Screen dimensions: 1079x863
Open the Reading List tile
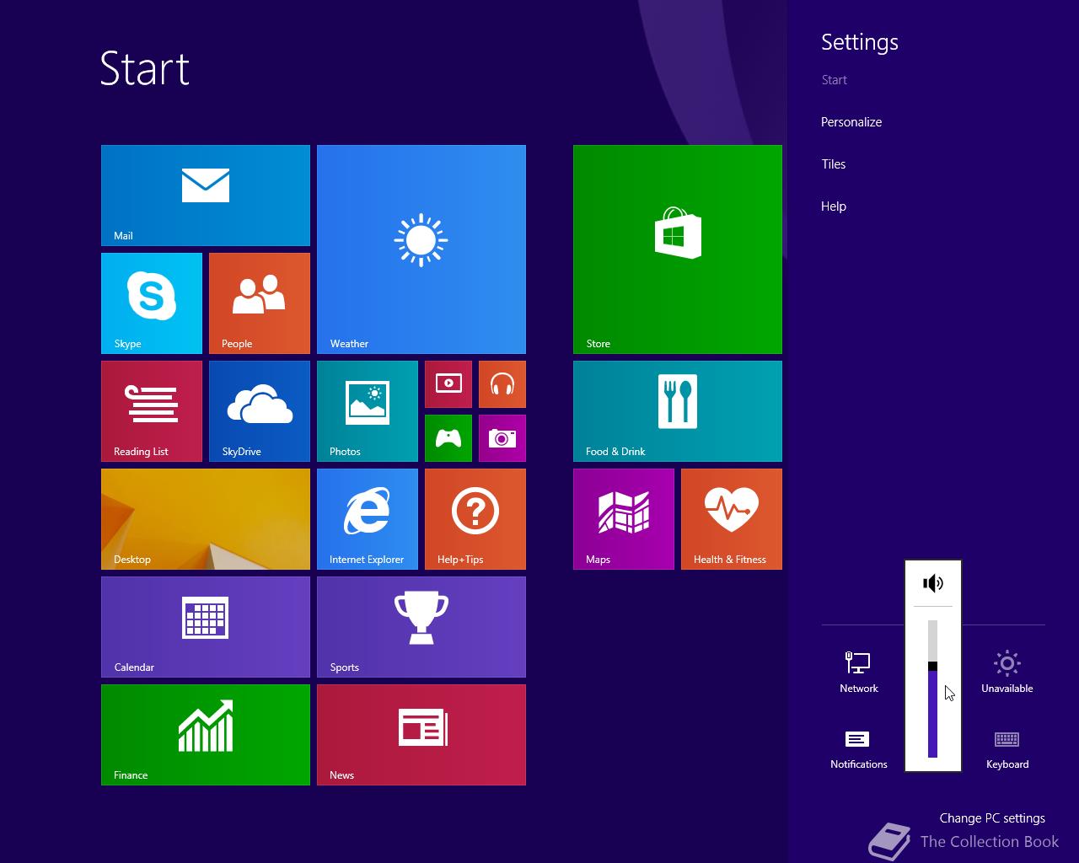tap(152, 411)
